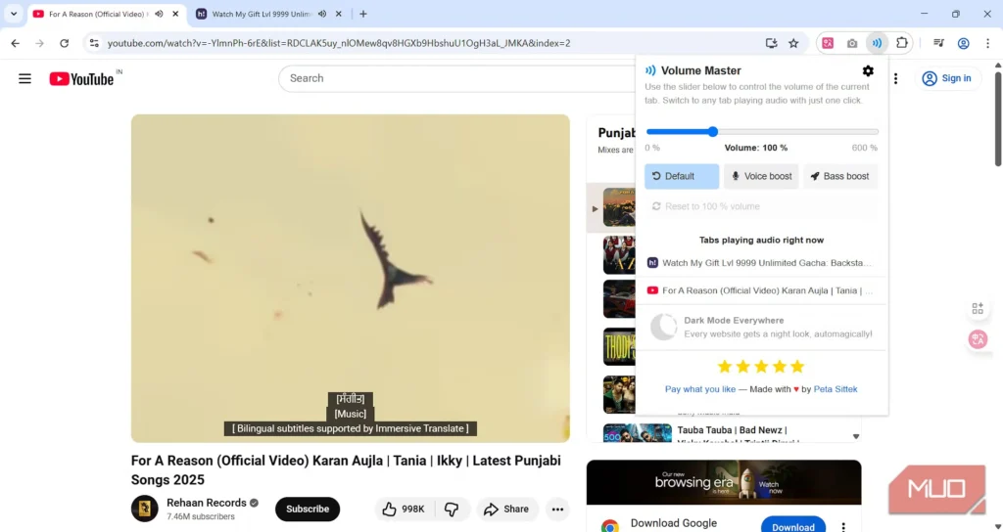Select For A Reason in playing tabs list
1003x532 pixels.
pos(761,290)
